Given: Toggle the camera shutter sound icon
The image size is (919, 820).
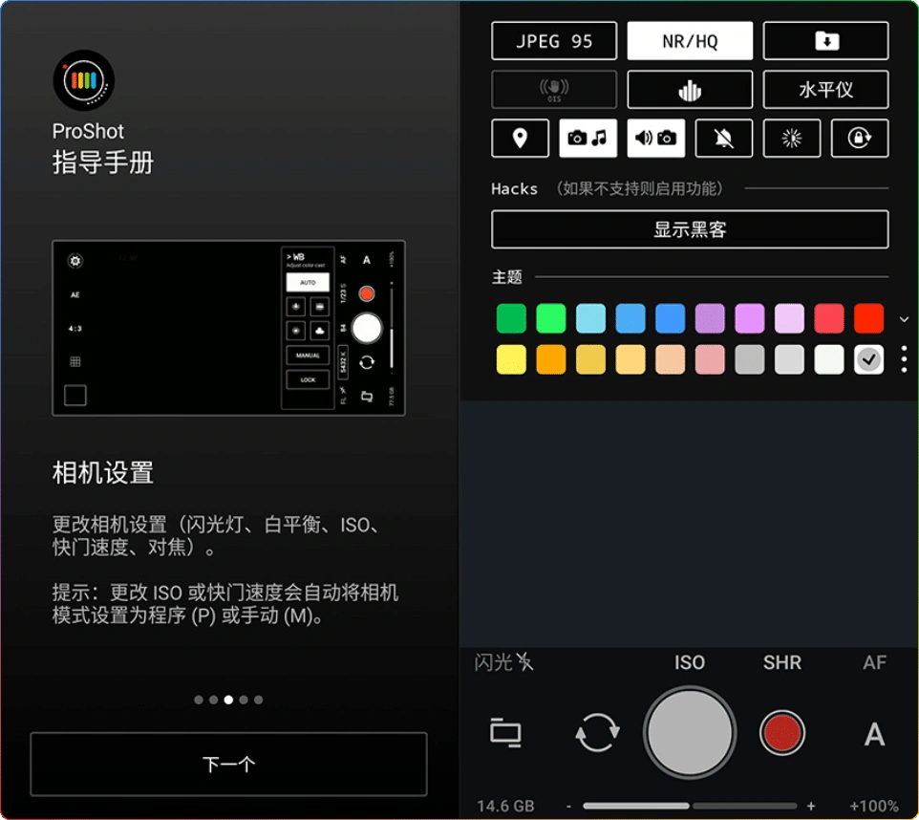Looking at the screenshot, I should click(654, 138).
